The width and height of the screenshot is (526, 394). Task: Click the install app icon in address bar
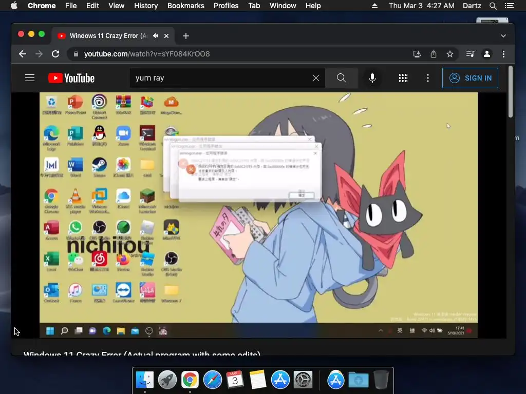coord(417,54)
